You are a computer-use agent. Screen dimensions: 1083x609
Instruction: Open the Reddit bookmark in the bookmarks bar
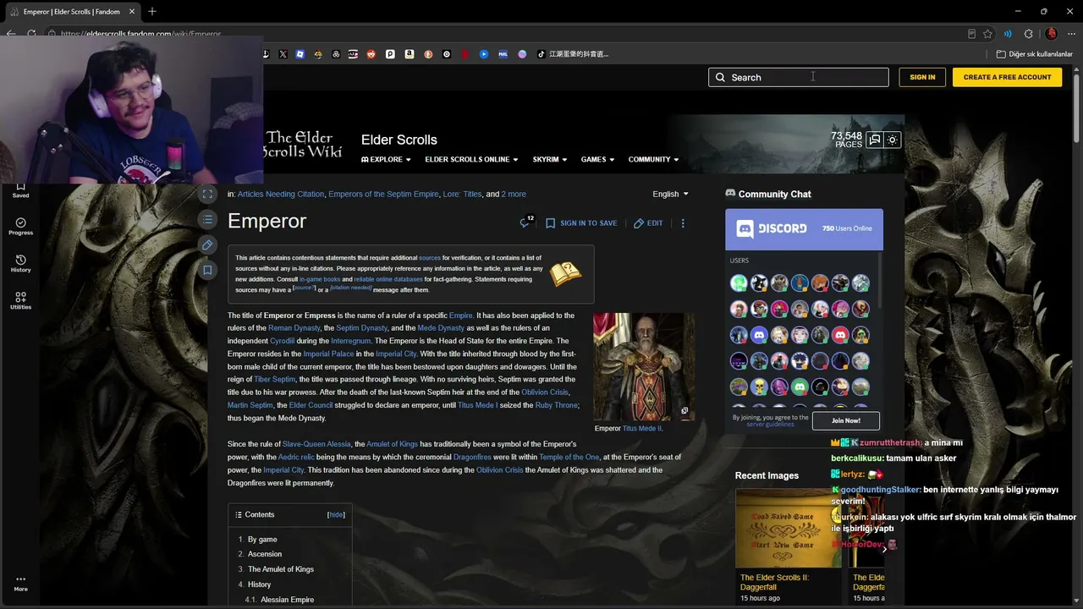pos(371,54)
